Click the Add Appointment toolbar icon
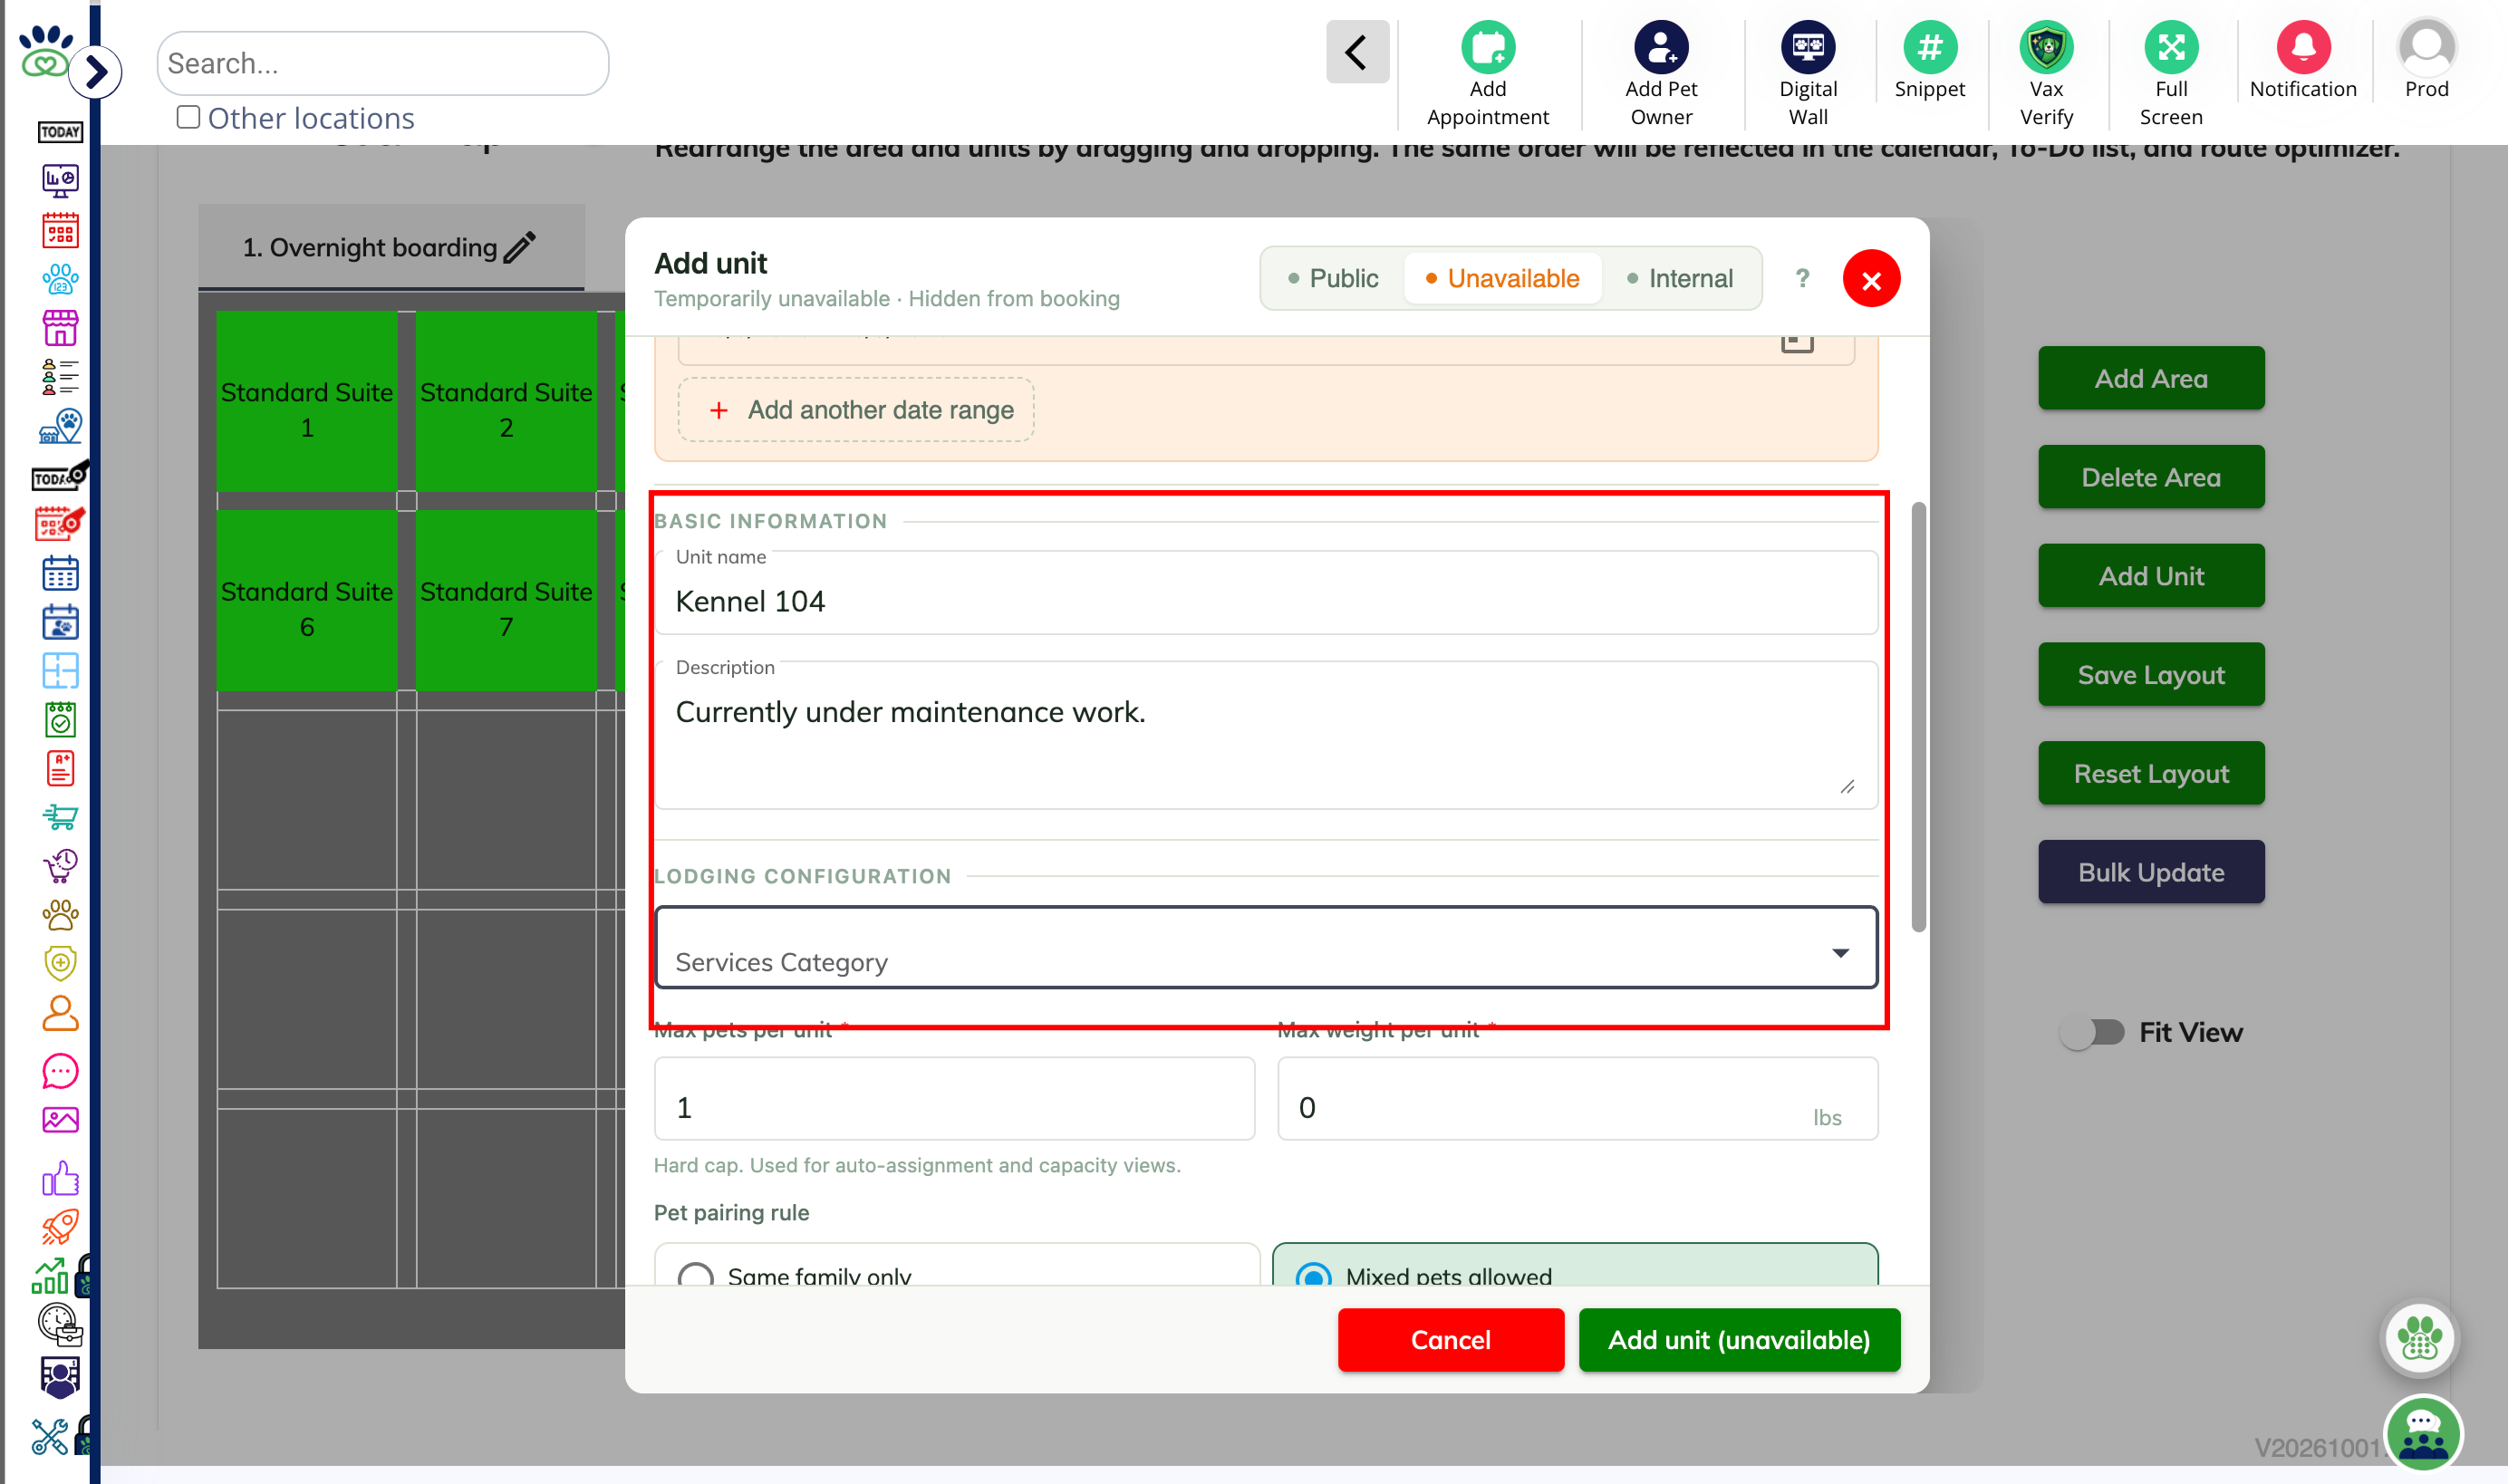 [x=1487, y=47]
